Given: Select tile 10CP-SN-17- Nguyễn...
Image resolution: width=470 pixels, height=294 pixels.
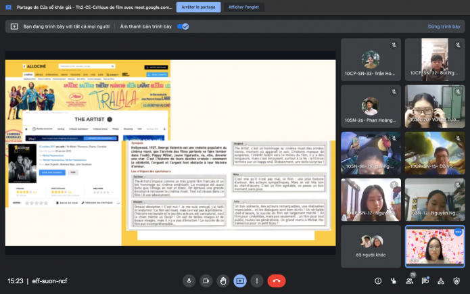Looking at the screenshot, I should (x=371, y=199).
